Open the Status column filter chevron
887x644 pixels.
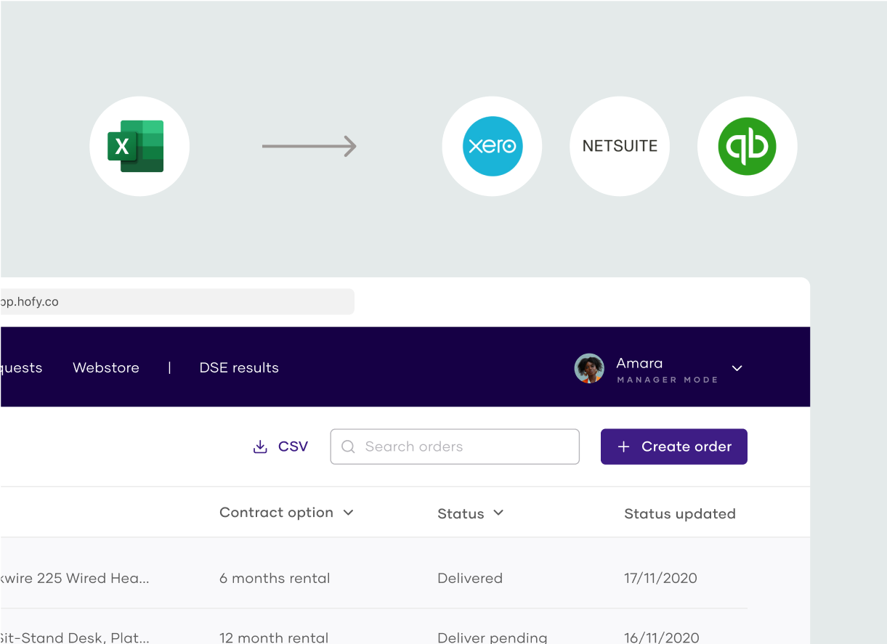[x=498, y=513]
